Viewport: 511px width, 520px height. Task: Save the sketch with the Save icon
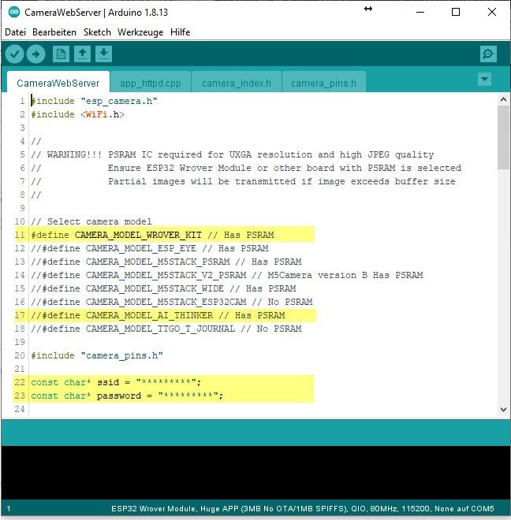104,54
